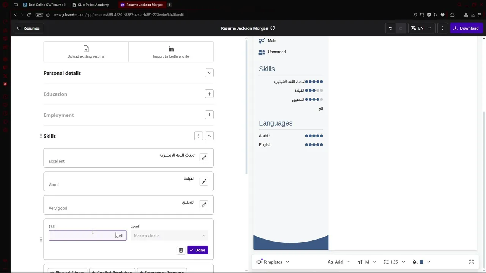486x273 pixels.
Task: Open the EN language dropdown
Action: tap(421, 28)
